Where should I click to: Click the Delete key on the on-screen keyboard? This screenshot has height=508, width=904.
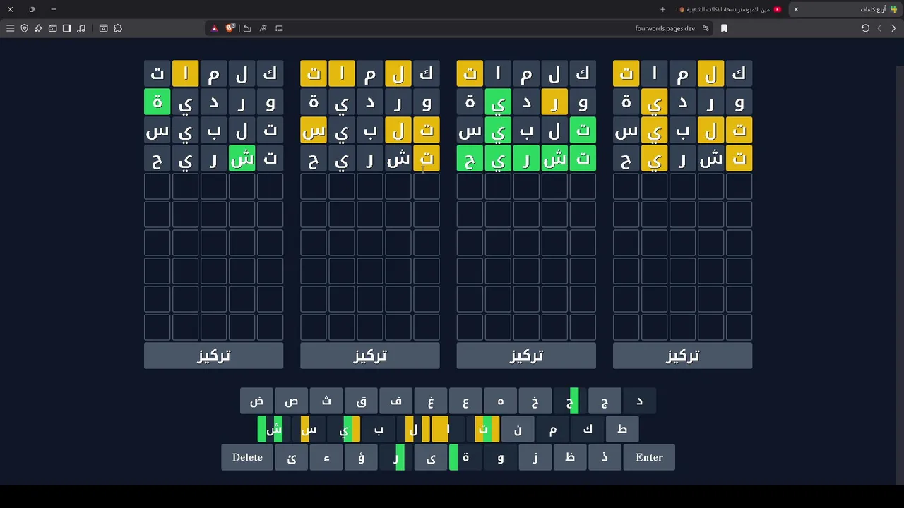point(247,457)
